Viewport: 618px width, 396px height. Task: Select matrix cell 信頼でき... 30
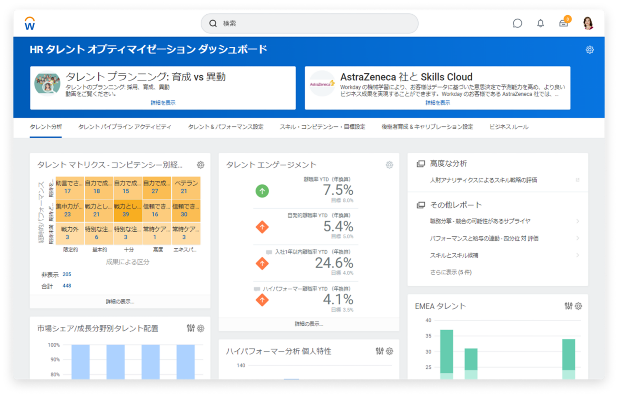pyautogui.click(x=186, y=210)
